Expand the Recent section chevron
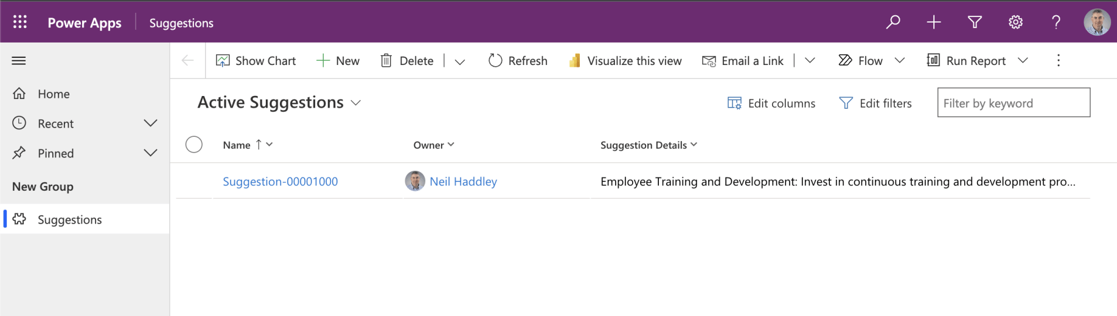This screenshot has height=316, width=1117. pos(150,123)
